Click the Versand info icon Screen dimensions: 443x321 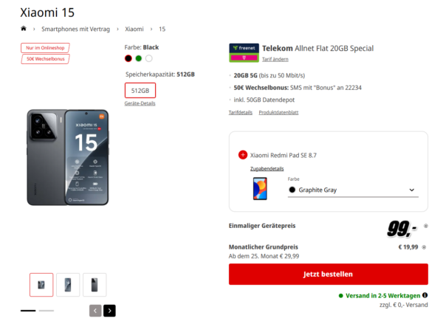(425, 295)
